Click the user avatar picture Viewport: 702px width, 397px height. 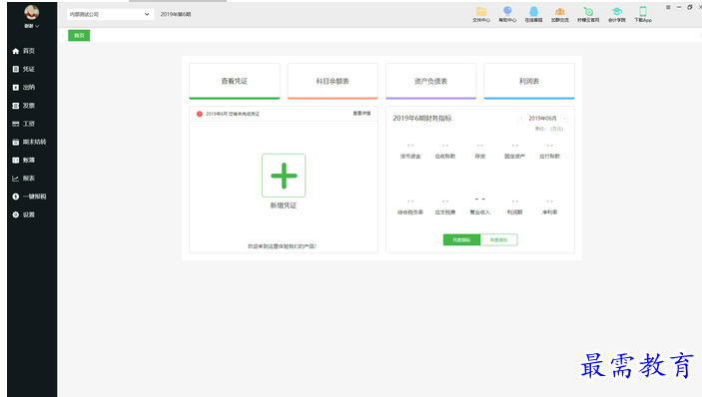coord(31,12)
